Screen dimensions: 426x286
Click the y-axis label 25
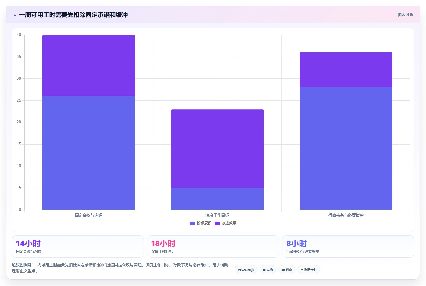19,100
